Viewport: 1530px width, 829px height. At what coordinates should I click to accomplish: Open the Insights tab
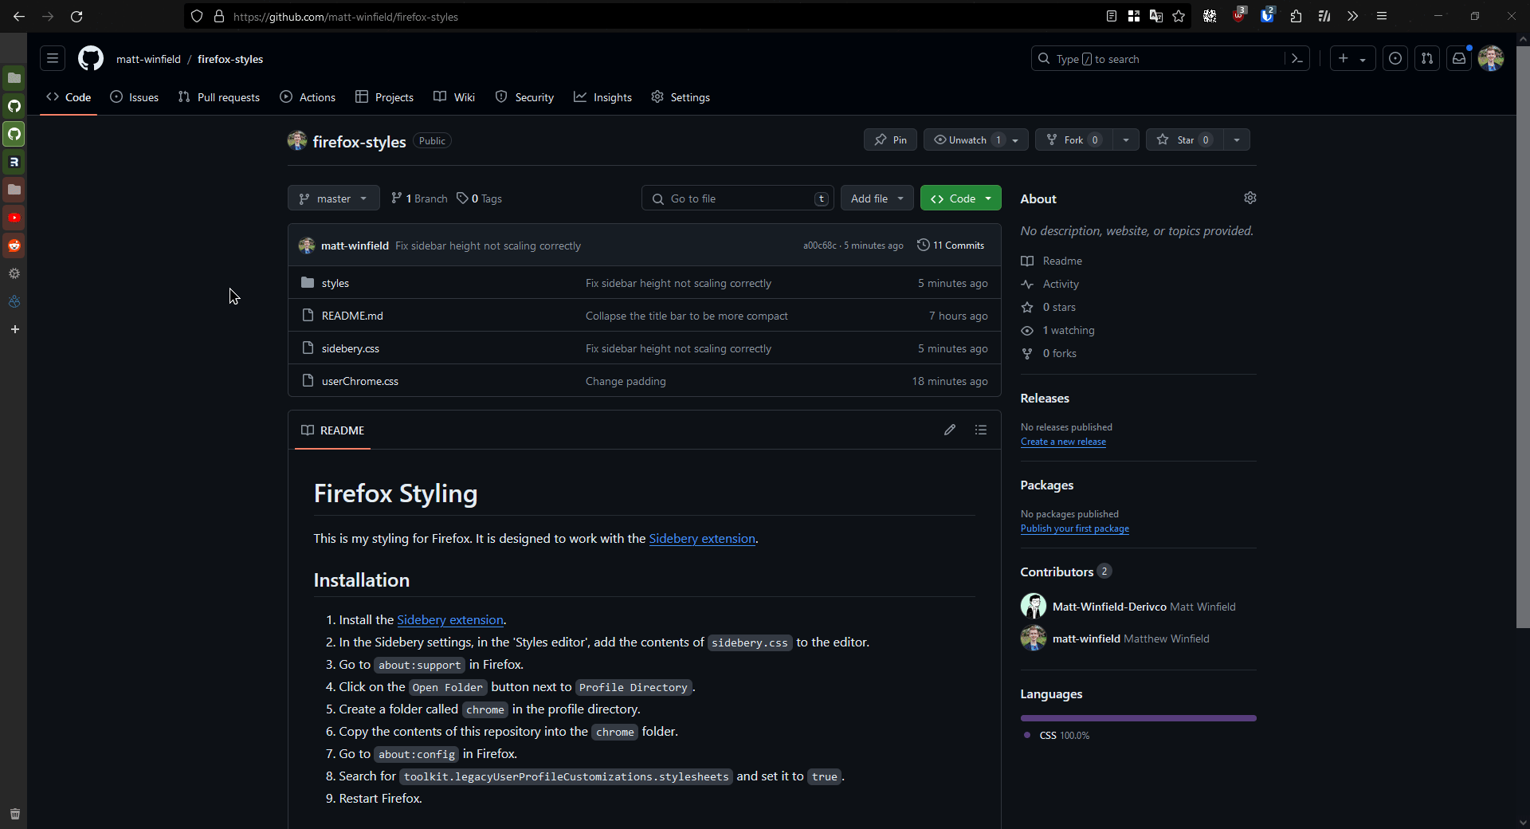[x=603, y=97]
